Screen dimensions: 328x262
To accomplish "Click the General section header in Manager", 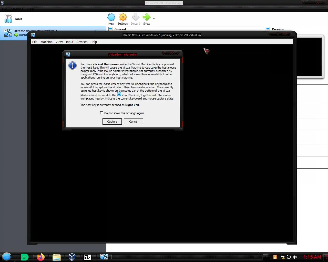I will 120,29.
